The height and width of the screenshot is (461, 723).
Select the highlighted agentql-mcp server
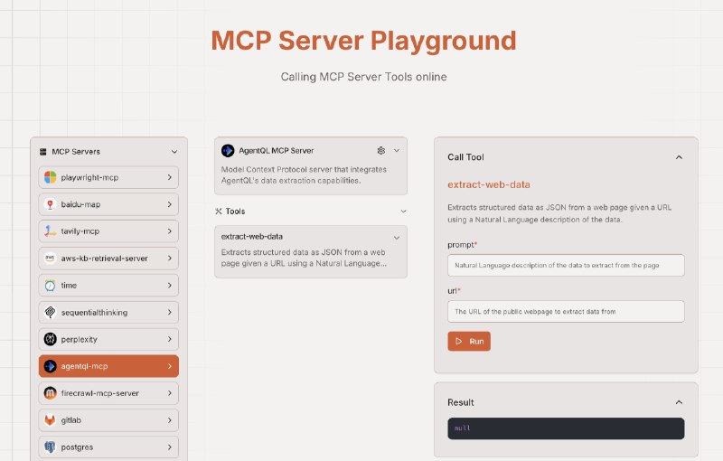click(108, 366)
